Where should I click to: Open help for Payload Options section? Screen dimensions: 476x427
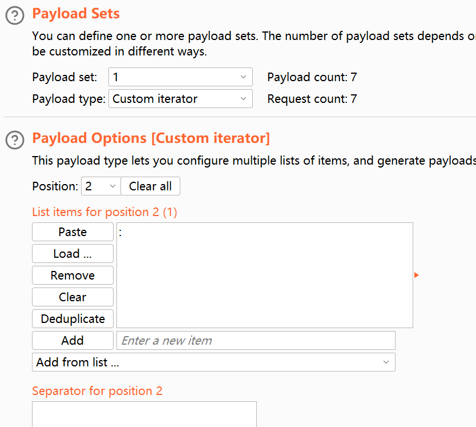coord(15,139)
